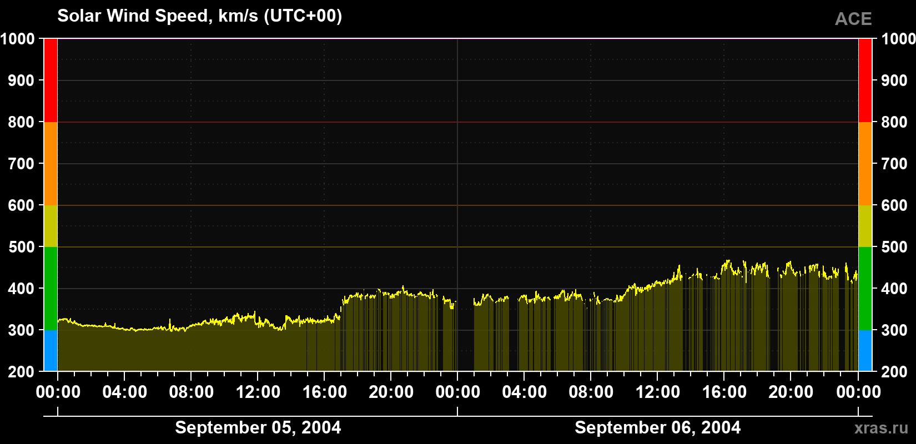The width and height of the screenshot is (916, 444).
Task: Click the red band on left color scale
Action: point(51,80)
